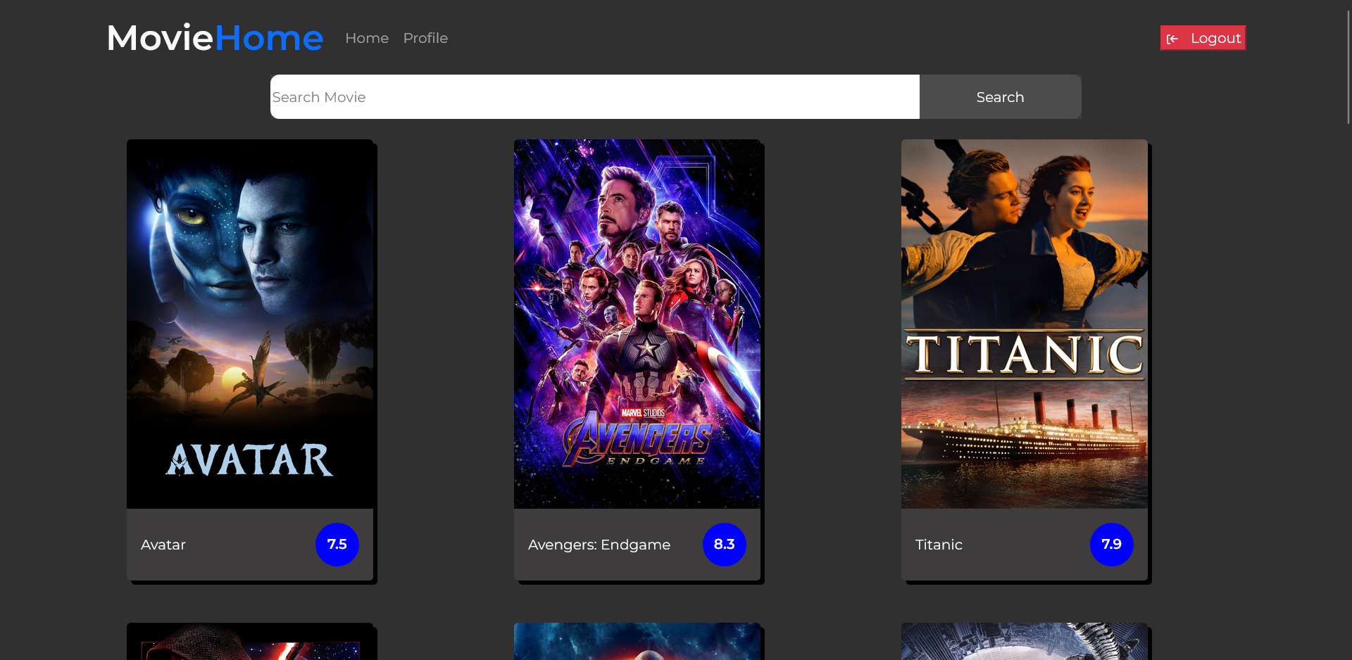The height and width of the screenshot is (660, 1352).
Task: Click inside the Search Movie field
Action: (595, 96)
